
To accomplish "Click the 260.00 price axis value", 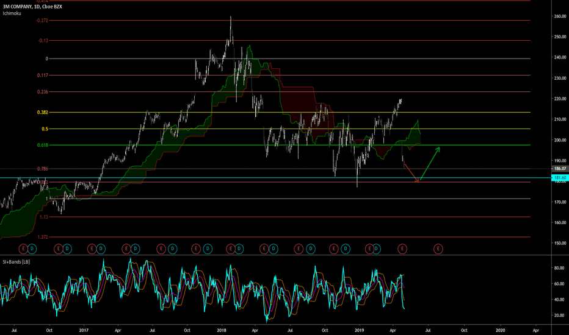I will 560,16.
